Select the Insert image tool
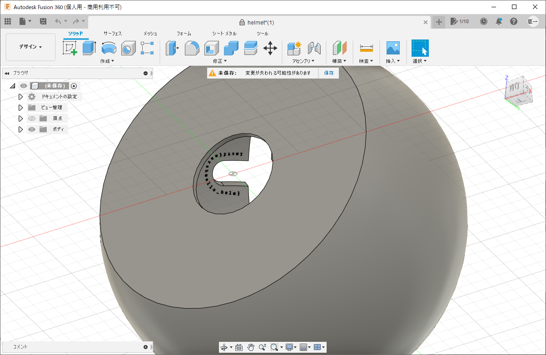 point(393,48)
